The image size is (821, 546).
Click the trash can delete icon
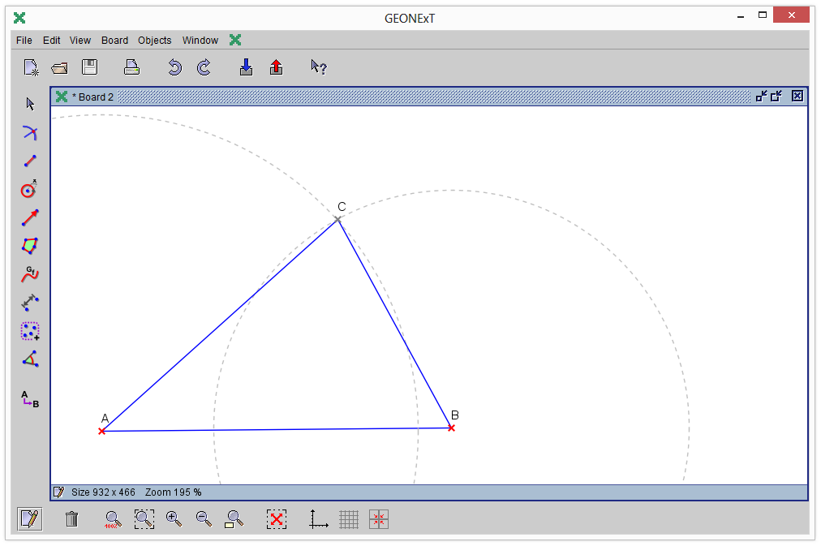click(x=71, y=519)
